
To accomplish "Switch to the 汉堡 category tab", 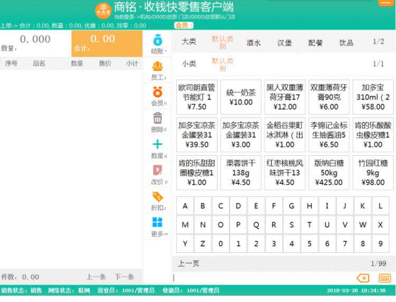I will (285, 43).
